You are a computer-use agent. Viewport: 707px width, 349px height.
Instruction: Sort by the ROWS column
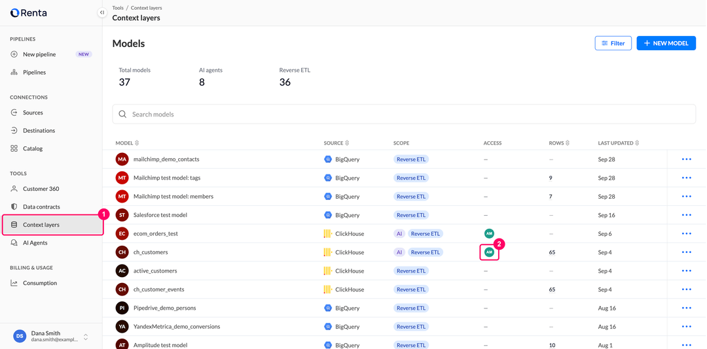[559, 143]
